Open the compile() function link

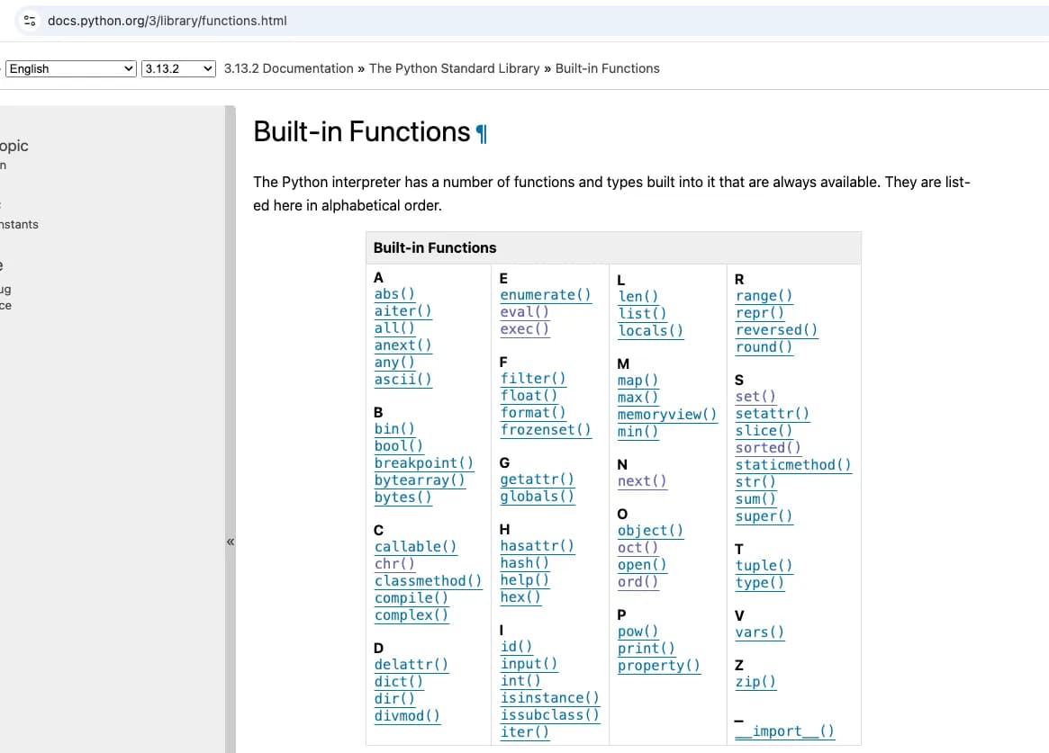[x=411, y=598]
